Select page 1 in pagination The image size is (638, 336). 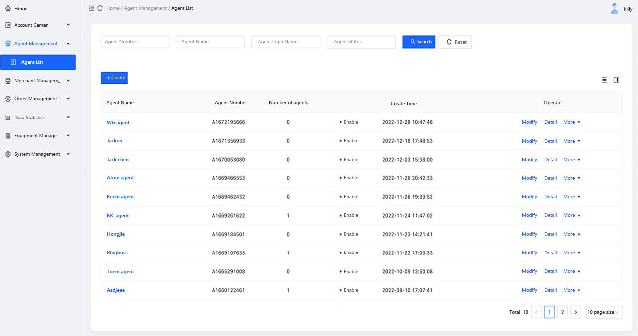point(549,312)
